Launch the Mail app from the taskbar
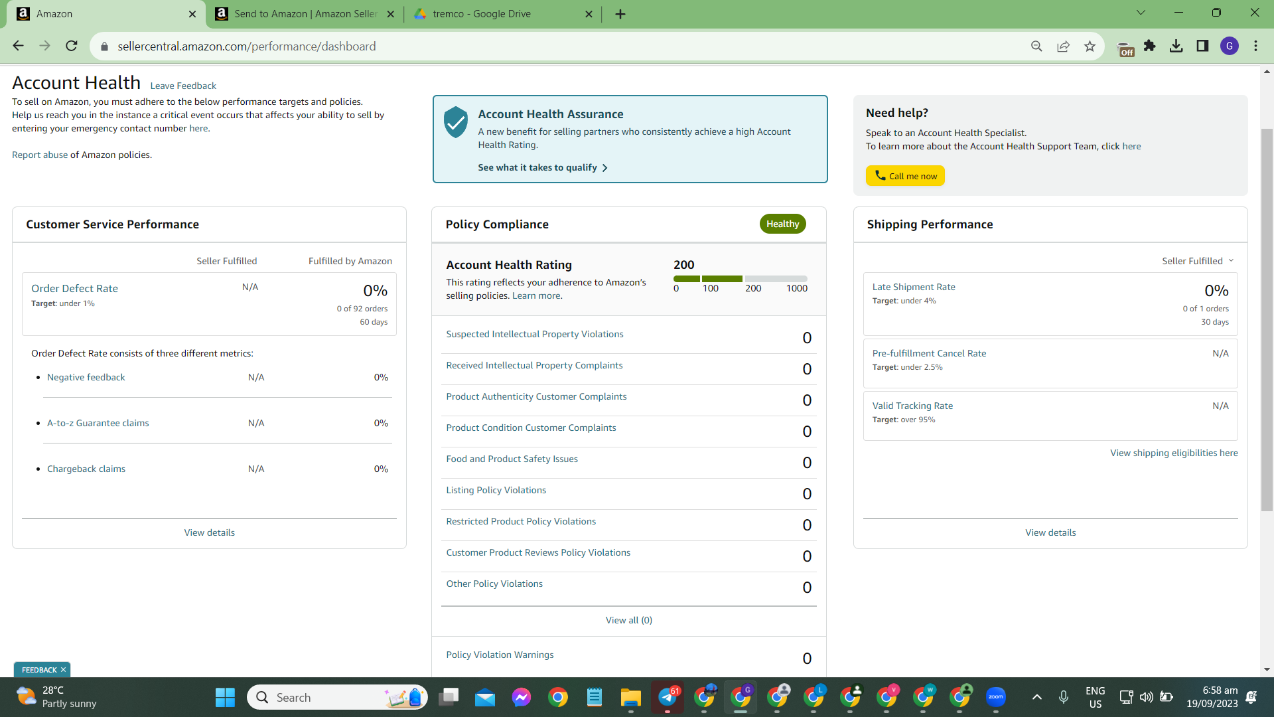 [485, 697]
